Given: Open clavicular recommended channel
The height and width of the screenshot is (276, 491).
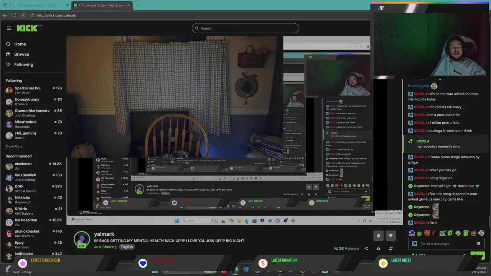Looking at the screenshot, I should pyautogui.click(x=34, y=166).
